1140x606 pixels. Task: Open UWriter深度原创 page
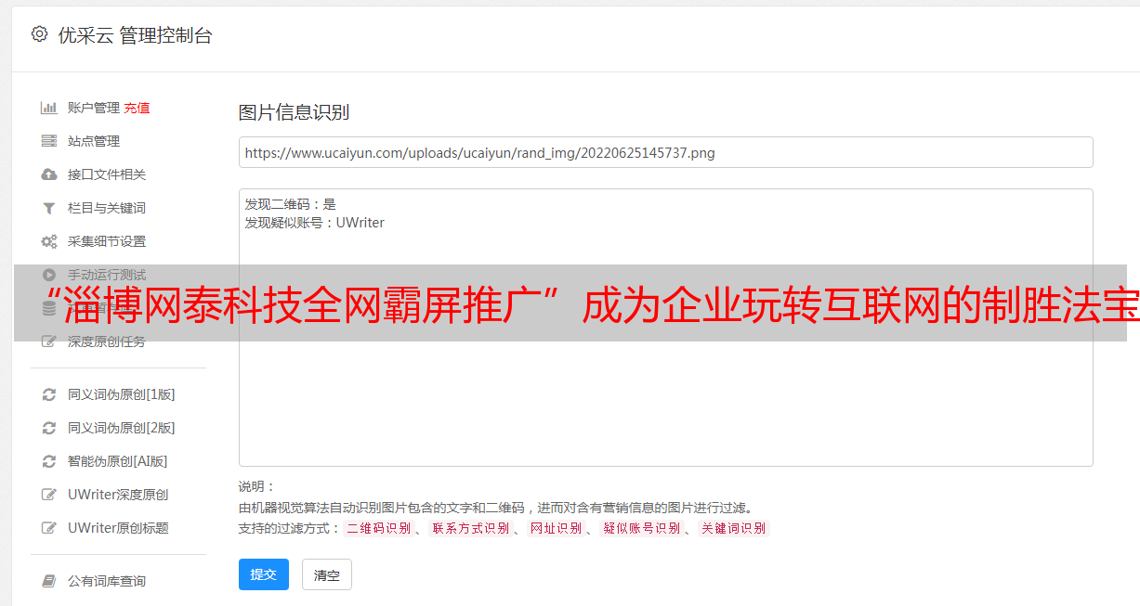click(118, 495)
